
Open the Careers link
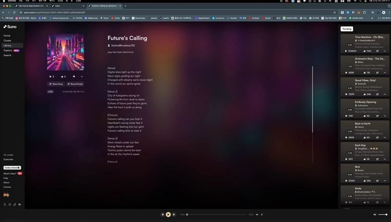[x=7, y=187]
